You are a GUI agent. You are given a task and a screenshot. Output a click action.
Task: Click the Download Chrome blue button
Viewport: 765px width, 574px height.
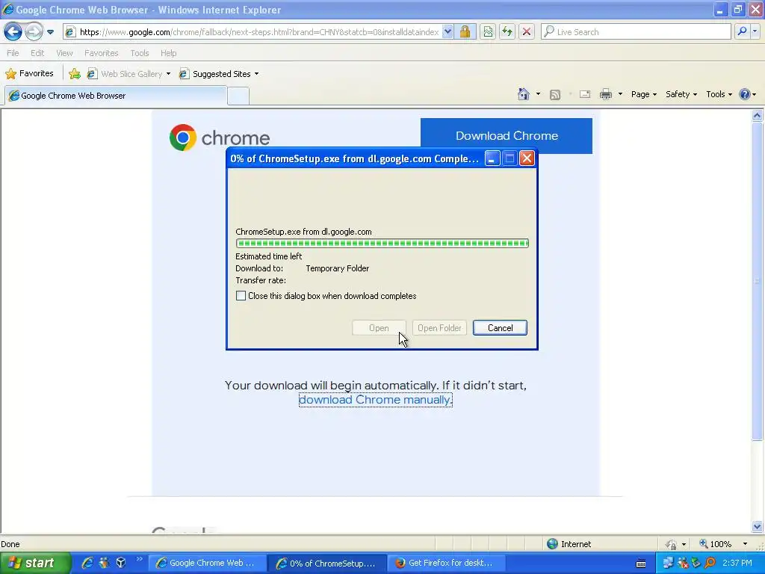[x=507, y=136]
